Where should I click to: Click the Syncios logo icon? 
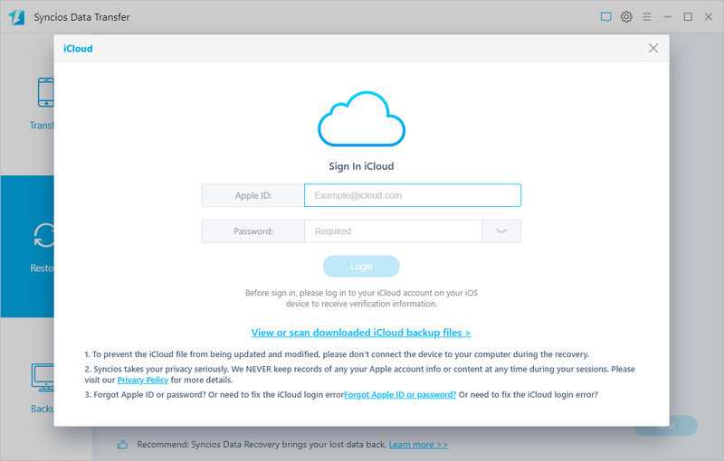pyautogui.click(x=16, y=17)
